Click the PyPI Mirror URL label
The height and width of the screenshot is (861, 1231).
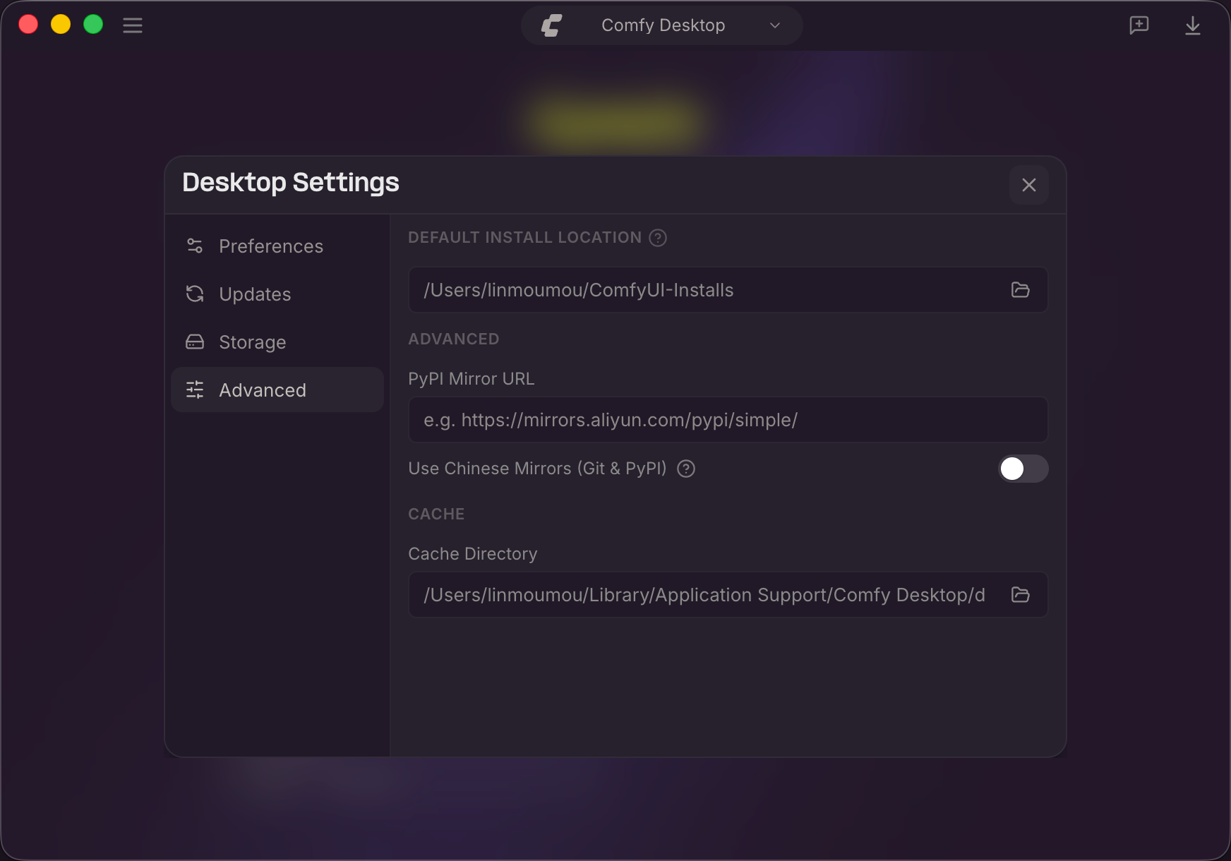[472, 379]
